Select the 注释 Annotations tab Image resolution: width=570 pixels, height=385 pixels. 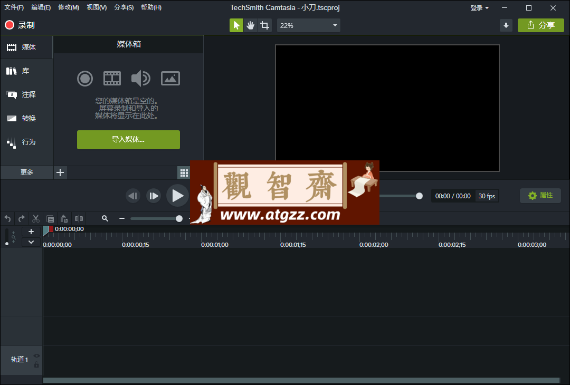(26, 94)
